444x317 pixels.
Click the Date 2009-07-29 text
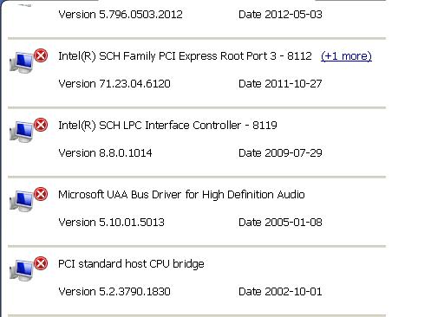point(280,153)
